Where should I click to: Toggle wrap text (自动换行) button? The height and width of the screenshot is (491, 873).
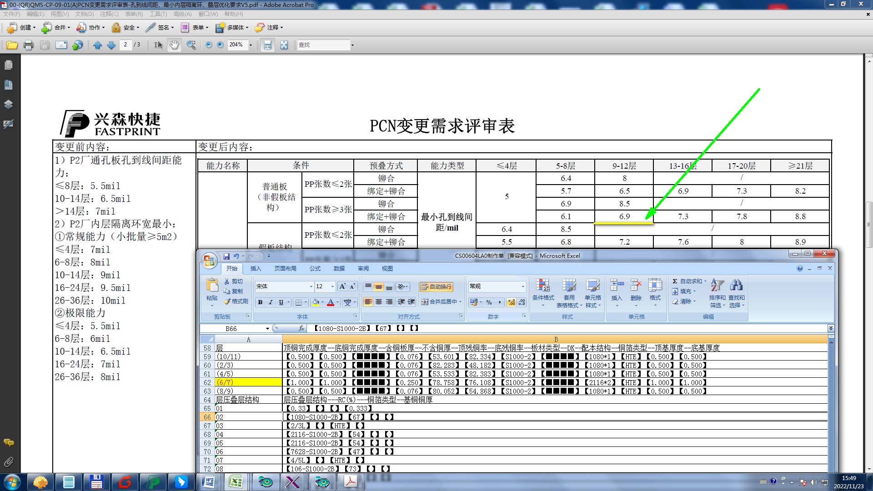(x=436, y=286)
